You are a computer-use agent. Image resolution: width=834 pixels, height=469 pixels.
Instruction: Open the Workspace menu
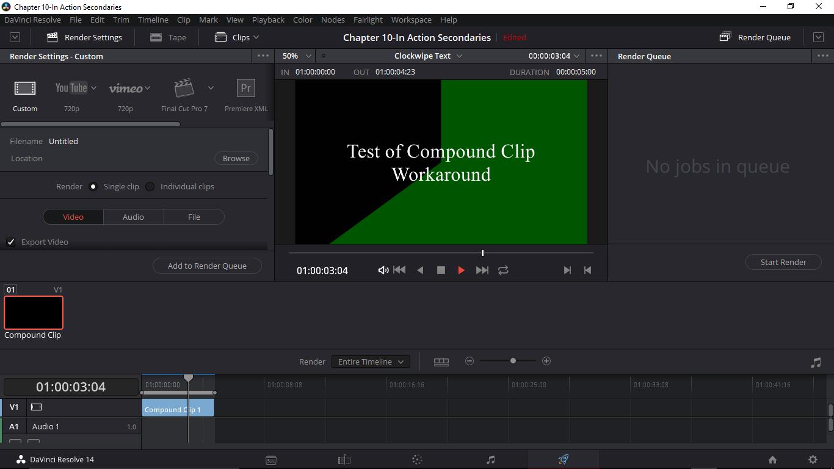point(411,20)
